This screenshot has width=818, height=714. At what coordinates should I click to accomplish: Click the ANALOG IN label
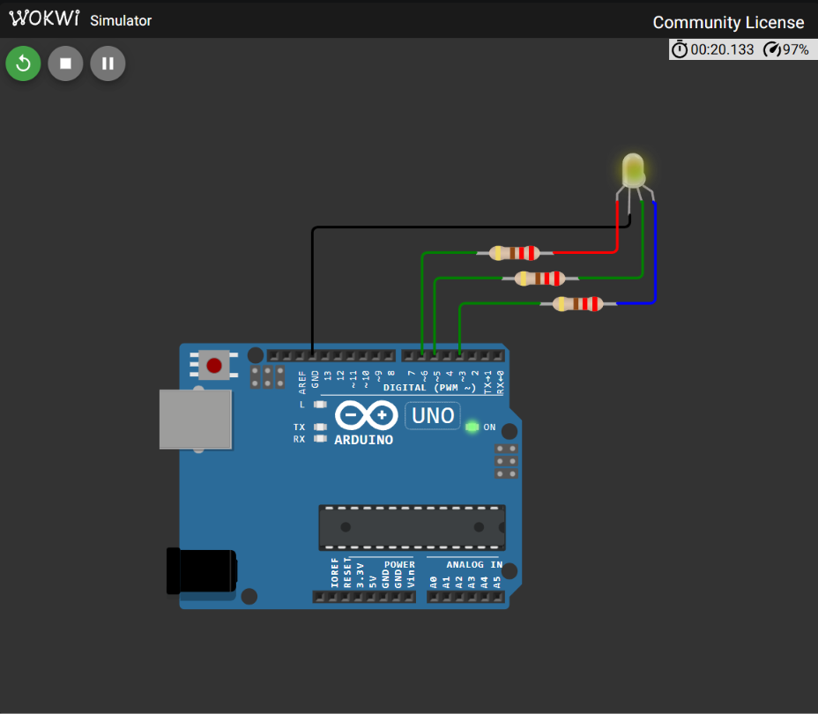point(474,564)
